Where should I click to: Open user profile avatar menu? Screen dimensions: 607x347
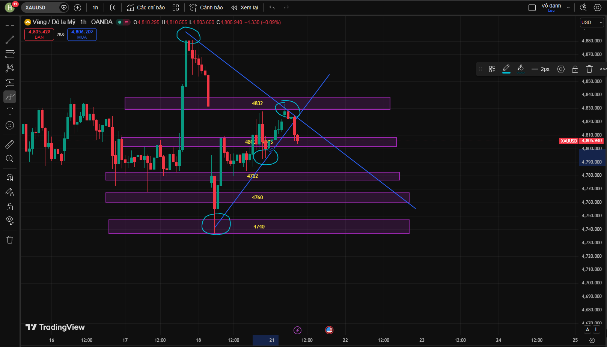pos(10,7)
